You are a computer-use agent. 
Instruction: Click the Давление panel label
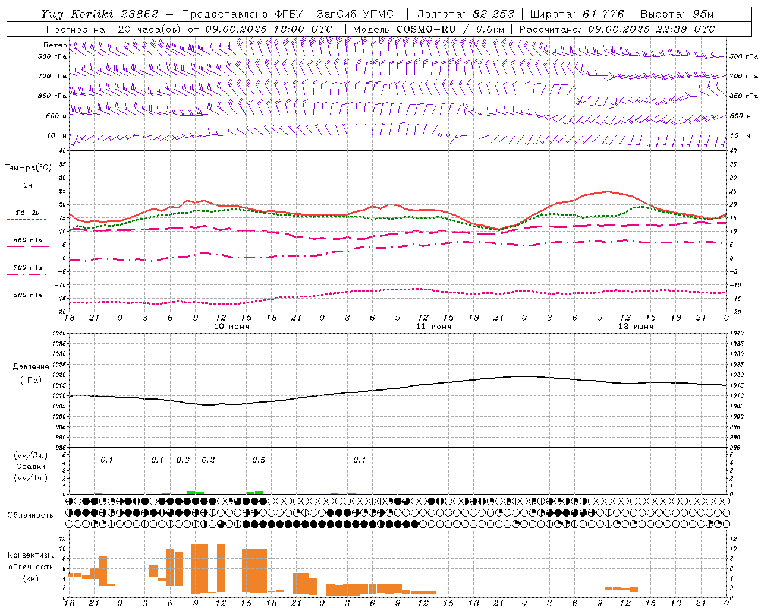(x=31, y=367)
